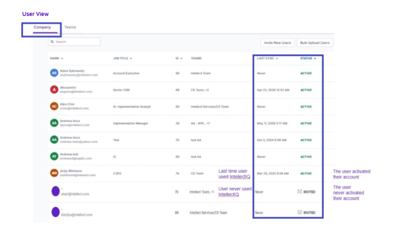Click purple avatar for klehjika@intellect.com
394x240 pixels.
[x=56, y=212]
